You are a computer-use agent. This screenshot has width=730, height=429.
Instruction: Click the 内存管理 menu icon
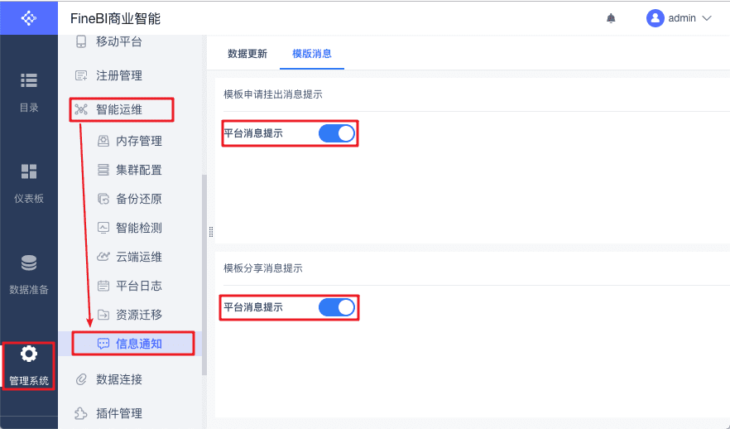coord(103,141)
